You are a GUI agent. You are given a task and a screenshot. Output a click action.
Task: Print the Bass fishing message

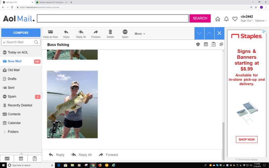point(198,44)
